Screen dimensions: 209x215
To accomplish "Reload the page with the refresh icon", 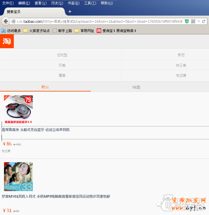I will coord(204,21).
